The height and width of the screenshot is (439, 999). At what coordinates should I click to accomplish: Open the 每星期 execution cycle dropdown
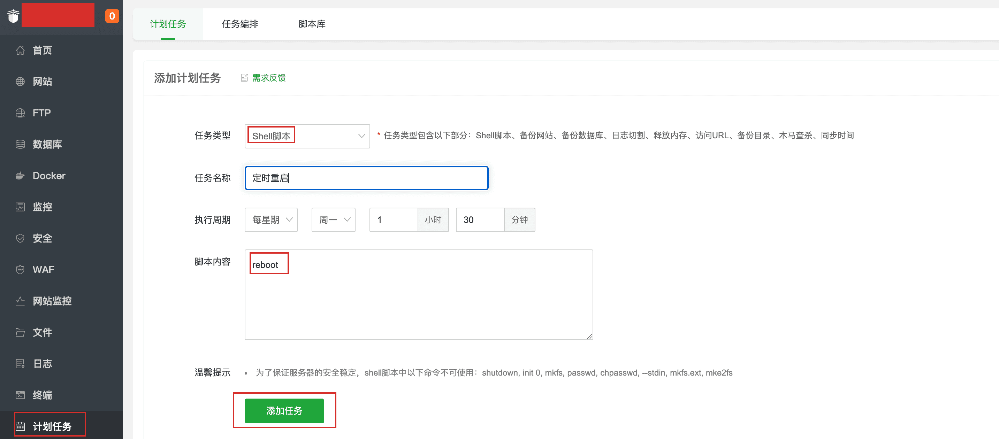(x=271, y=220)
